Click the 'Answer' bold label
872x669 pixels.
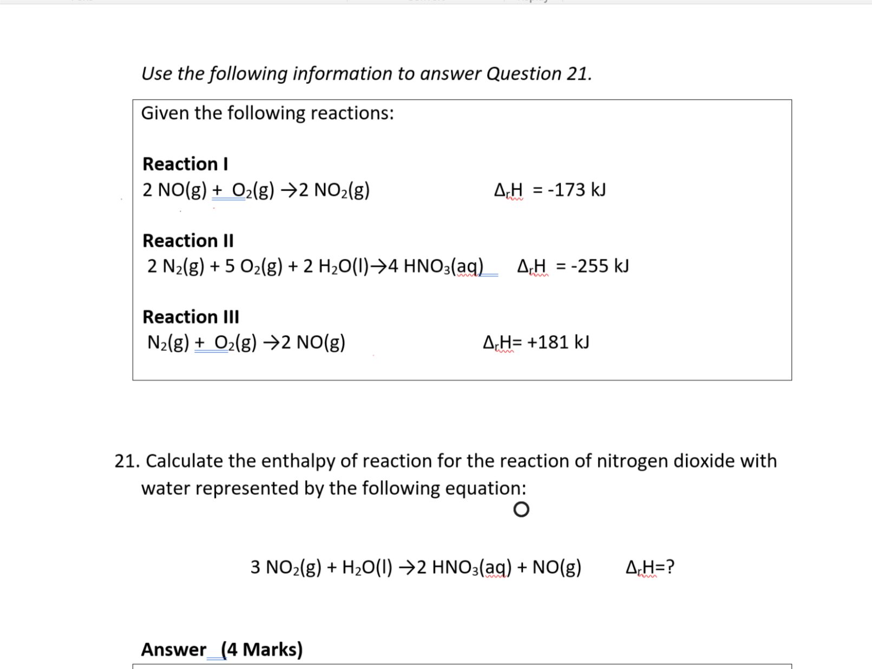(x=174, y=649)
